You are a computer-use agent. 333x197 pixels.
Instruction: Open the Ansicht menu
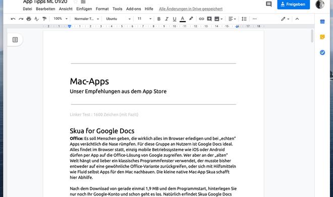click(66, 9)
